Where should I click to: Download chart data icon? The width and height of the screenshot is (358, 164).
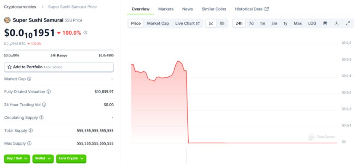tap(337, 23)
